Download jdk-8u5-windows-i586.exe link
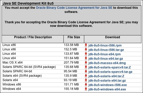Image resolution: width=143 pixels, height=93 pixels. point(108,85)
